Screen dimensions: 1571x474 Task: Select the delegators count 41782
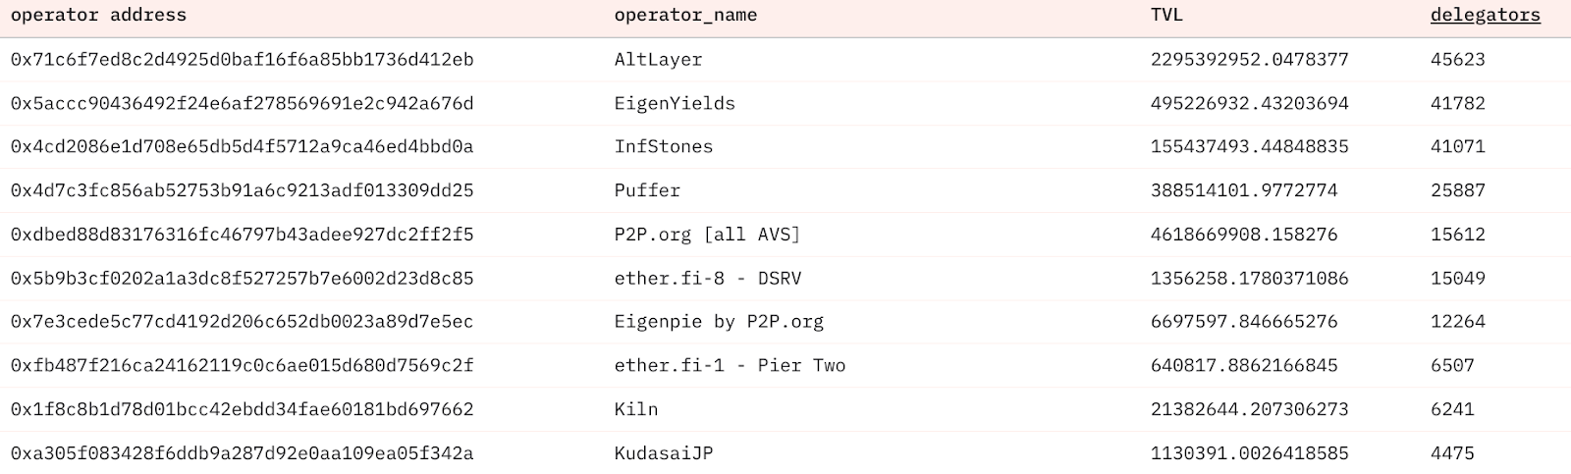(1457, 103)
